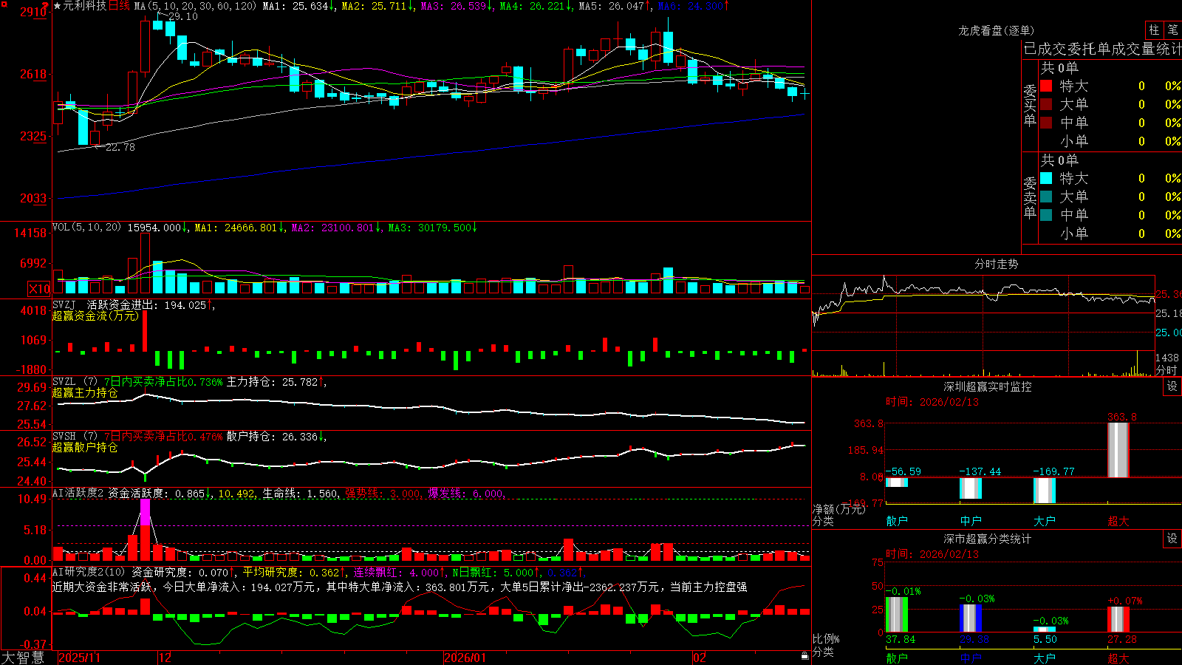
Task: Click the teal 中单 sell-order swatch
Action: coord(1046,215)
